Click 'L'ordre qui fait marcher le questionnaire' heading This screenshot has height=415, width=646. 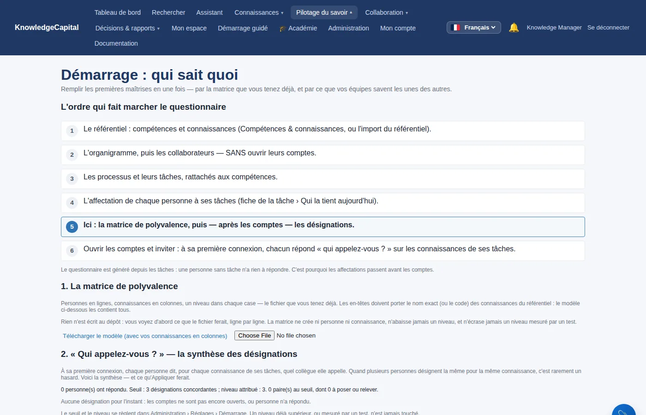point(144,107)
